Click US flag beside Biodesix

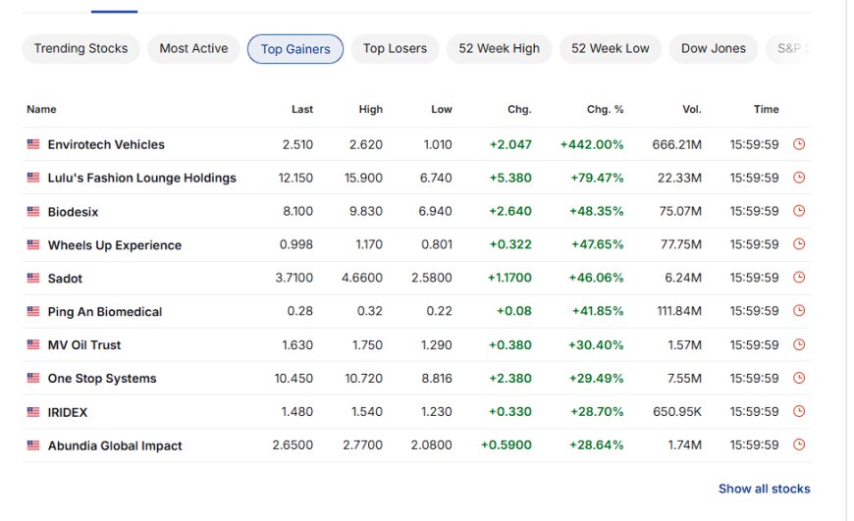click(33, 211)
